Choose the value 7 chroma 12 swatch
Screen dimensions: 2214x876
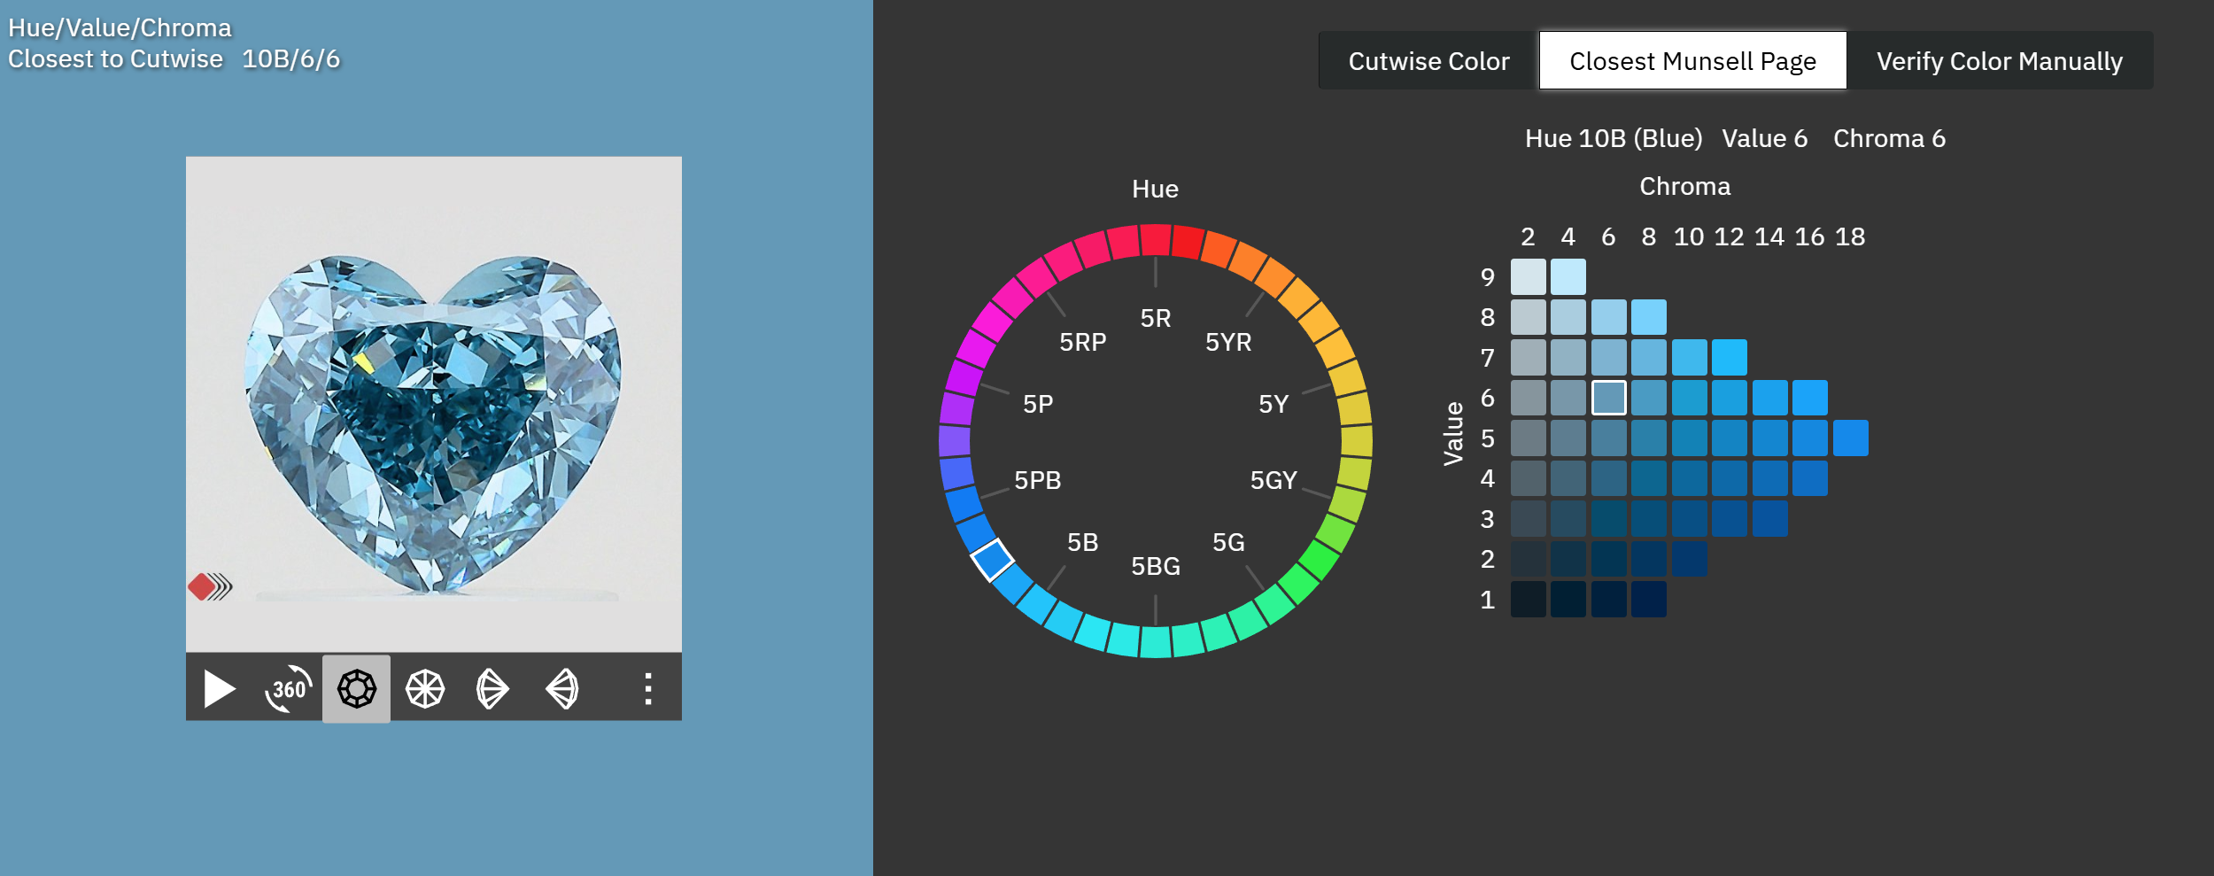tap(1729, 358)
